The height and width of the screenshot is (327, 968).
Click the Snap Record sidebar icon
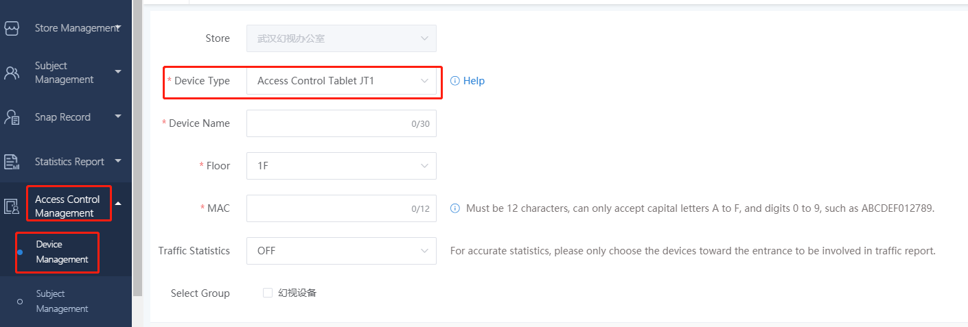click(x=12, y=117)
